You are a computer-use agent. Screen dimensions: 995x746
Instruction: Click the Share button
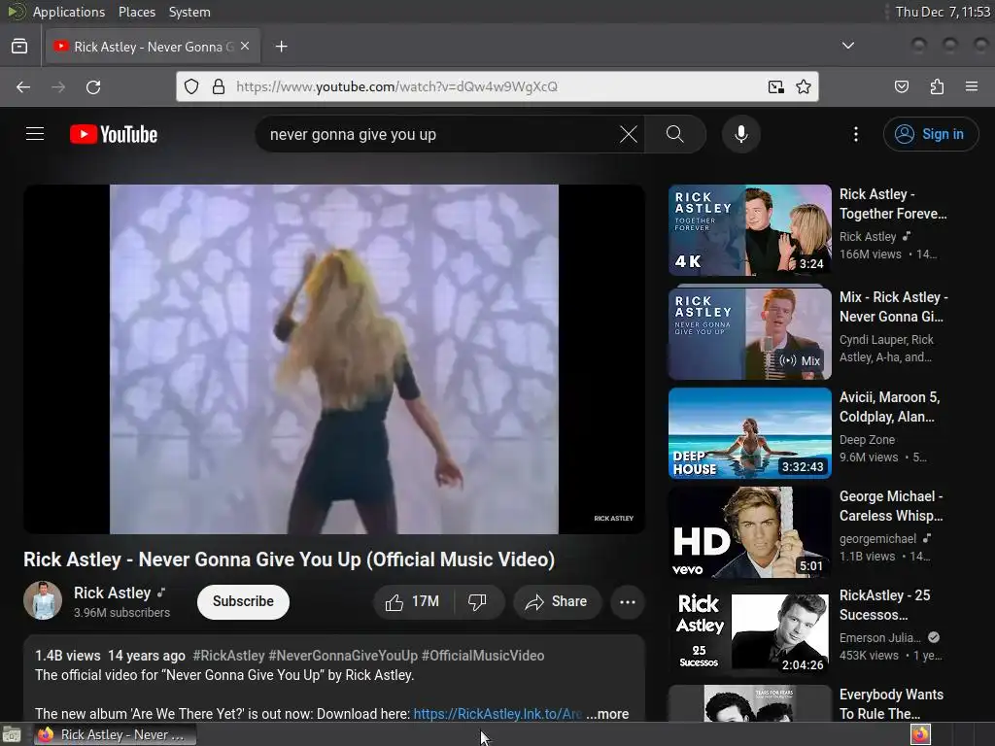pyautogui.click(x=557, y=602)
